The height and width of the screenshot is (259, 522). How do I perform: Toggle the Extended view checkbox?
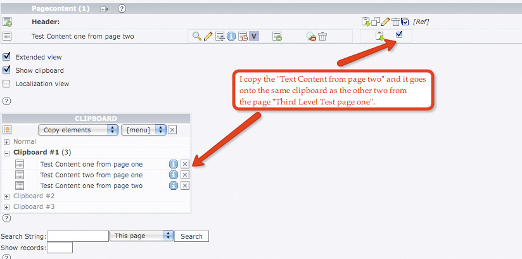(x=7, y=56)
